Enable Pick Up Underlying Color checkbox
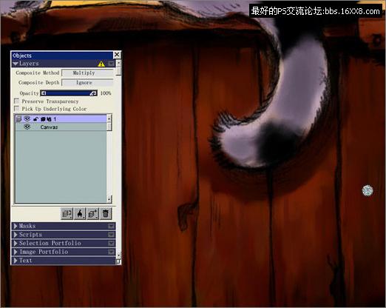 [x=17, y=109]
